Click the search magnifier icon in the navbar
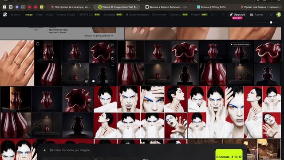 pyautogui.click(x=223, y=15)
